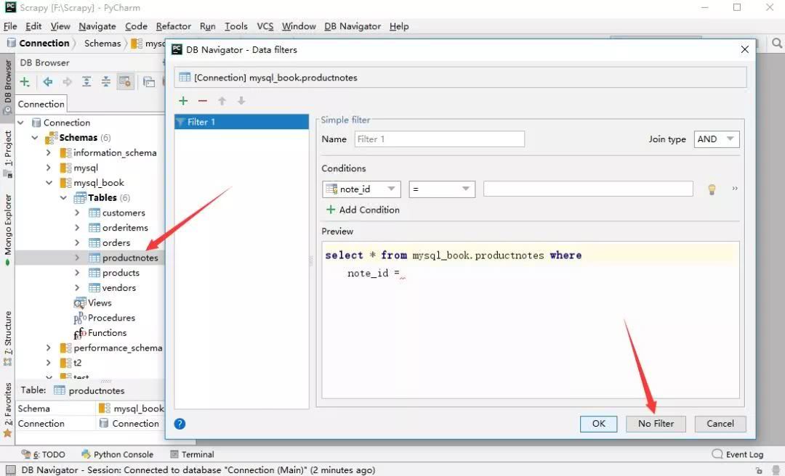Click Schemas in the breadcrumb bar
The width and height of the screenshot is (785, 476).
tap(102, 44)
